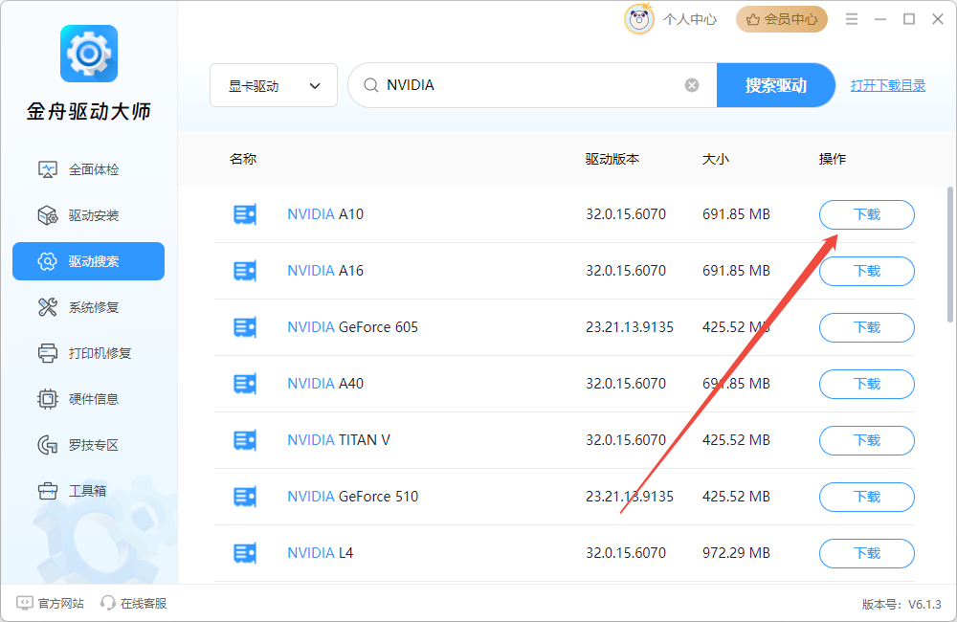Download the NVIDIA A40 driver
957x622 pixels.
[x=867, y=384]
